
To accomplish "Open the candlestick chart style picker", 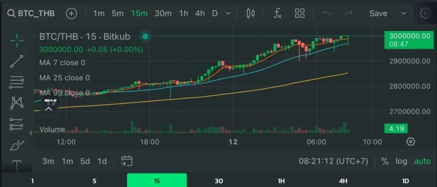I will pos(250,13).
